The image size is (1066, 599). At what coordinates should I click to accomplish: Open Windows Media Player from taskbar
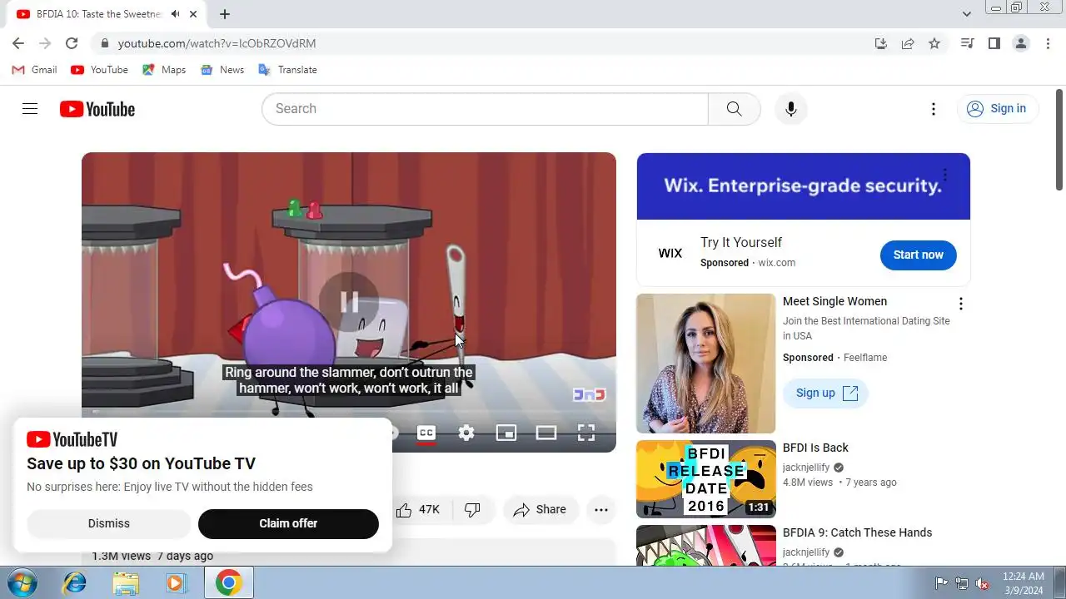tap(176, 583)
